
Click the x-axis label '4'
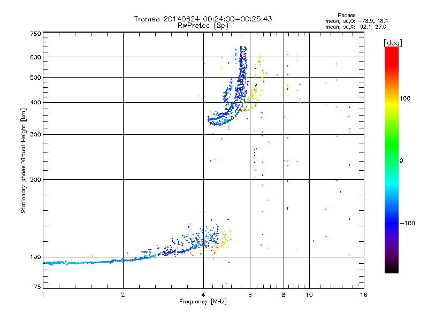pos(203,295)
